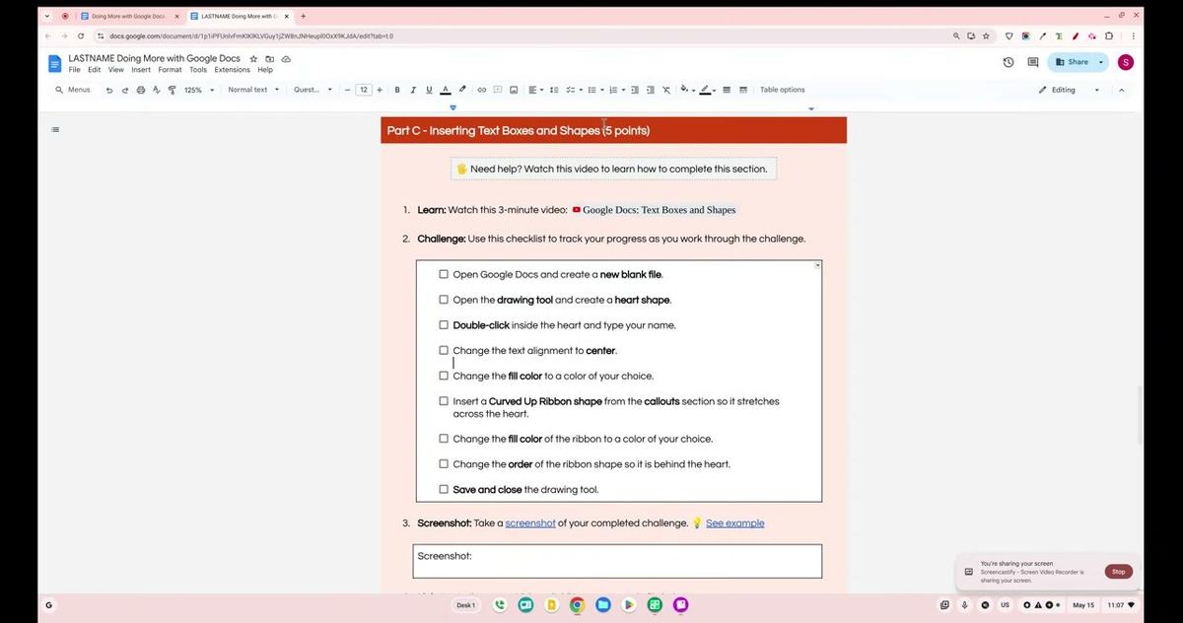Open the 'See example' link
The width and height of the screenshot is (1183, 623).
tap(734, 523)
